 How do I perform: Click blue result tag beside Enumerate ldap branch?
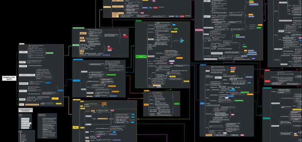[48, 82]
